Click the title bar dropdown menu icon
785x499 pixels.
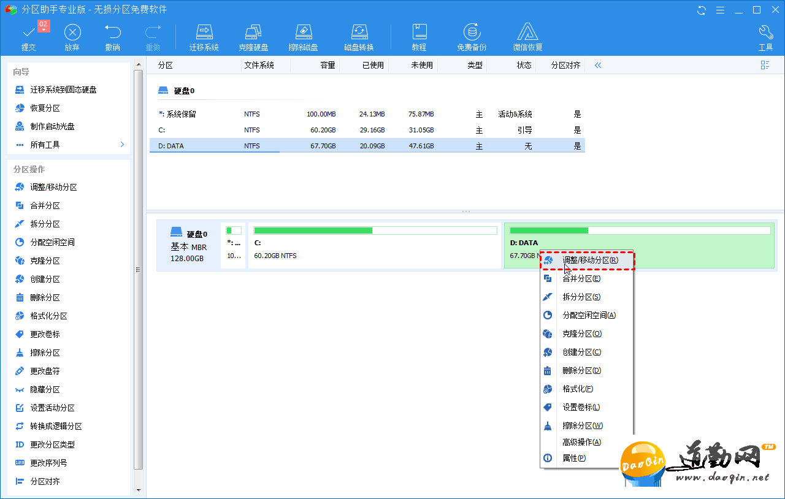coord(720,10)
